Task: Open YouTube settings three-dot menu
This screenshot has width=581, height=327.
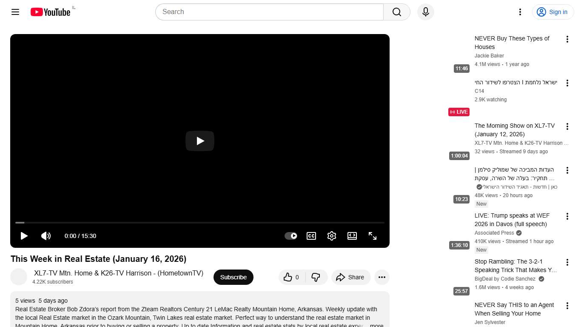Action: (x=520, y=12)
